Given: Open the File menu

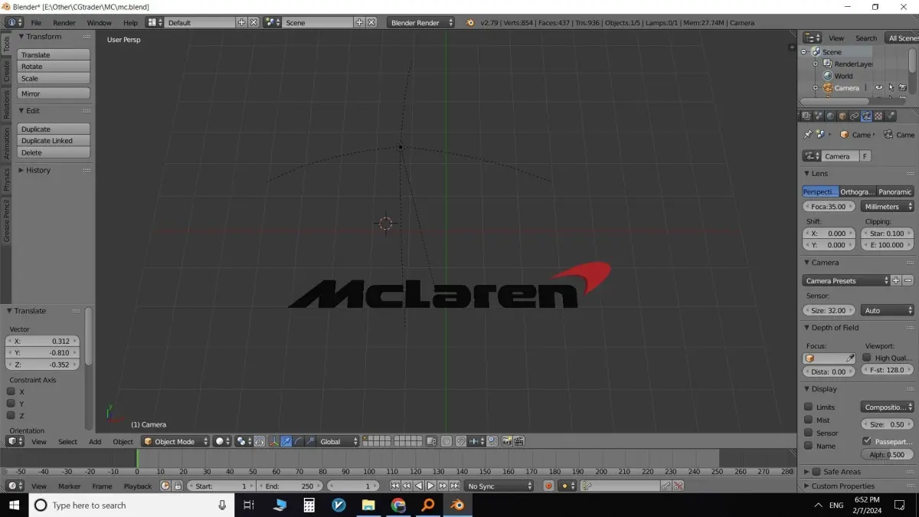Looking at the screenshot, I should (36, 23).
